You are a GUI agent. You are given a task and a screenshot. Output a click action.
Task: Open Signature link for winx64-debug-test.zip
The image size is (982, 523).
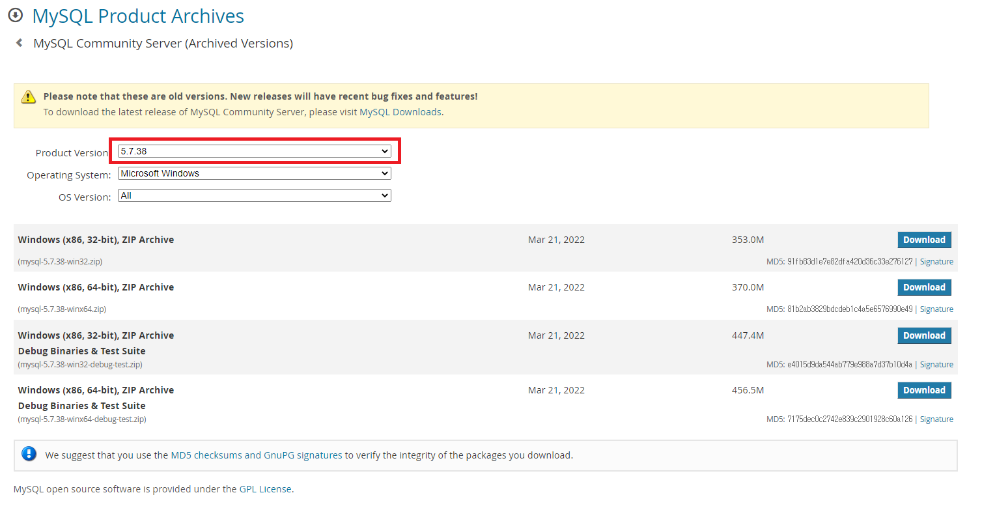(x=936, y=419)
